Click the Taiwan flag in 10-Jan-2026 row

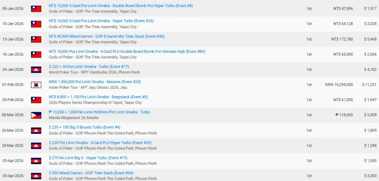click(36, 24)
